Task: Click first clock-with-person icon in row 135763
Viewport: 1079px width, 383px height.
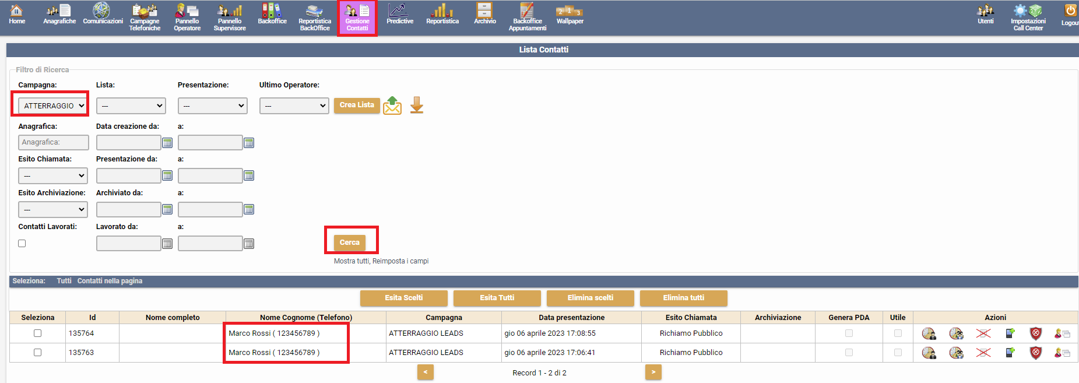Action: [929, 353]
